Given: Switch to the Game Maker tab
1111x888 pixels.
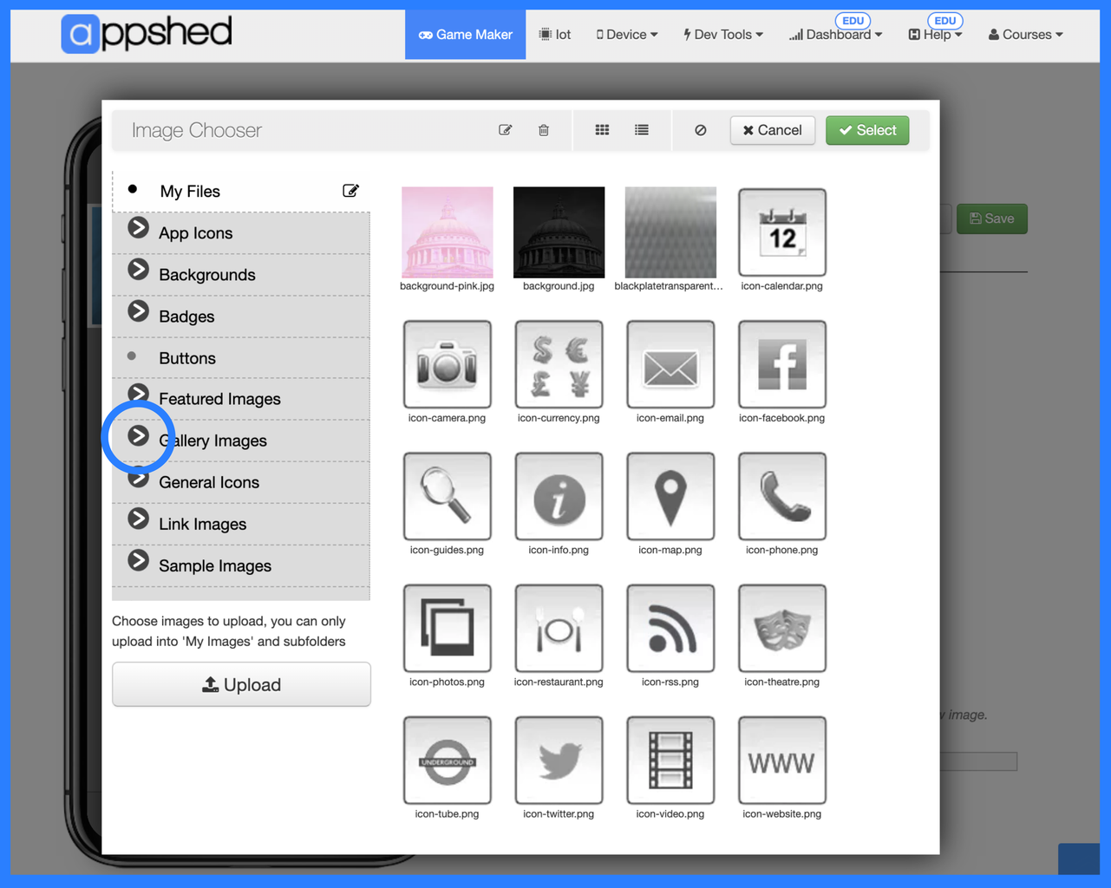Looking at the screenshot, I should point(465,35).
